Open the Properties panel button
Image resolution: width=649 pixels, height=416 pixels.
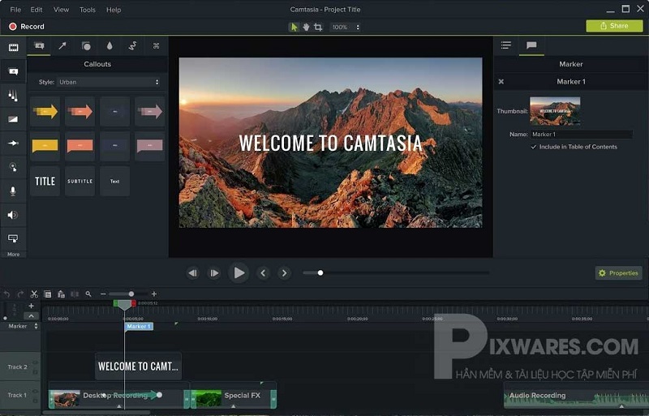click(x=618, y=273)
